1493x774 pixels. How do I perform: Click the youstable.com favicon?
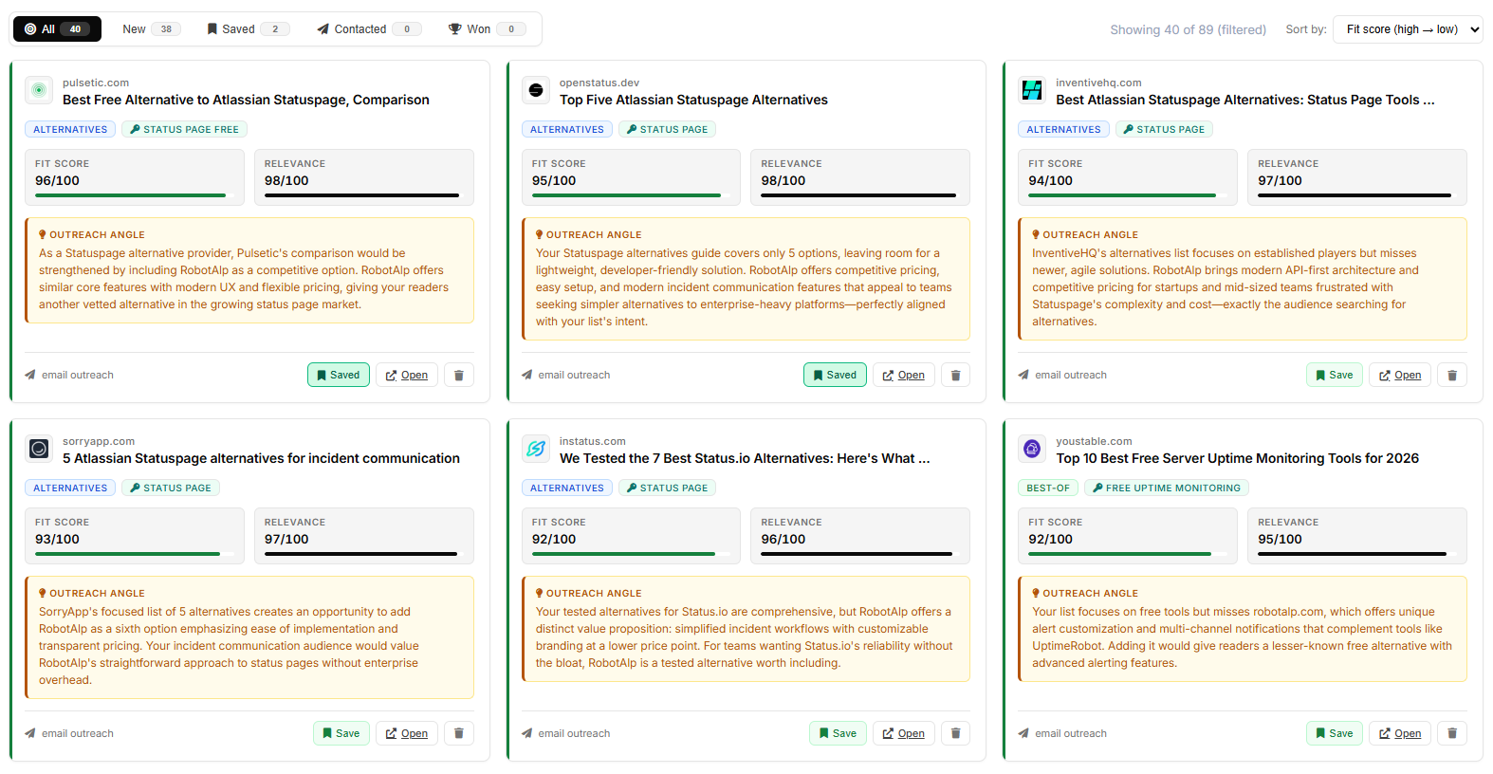coord(1032,449)
